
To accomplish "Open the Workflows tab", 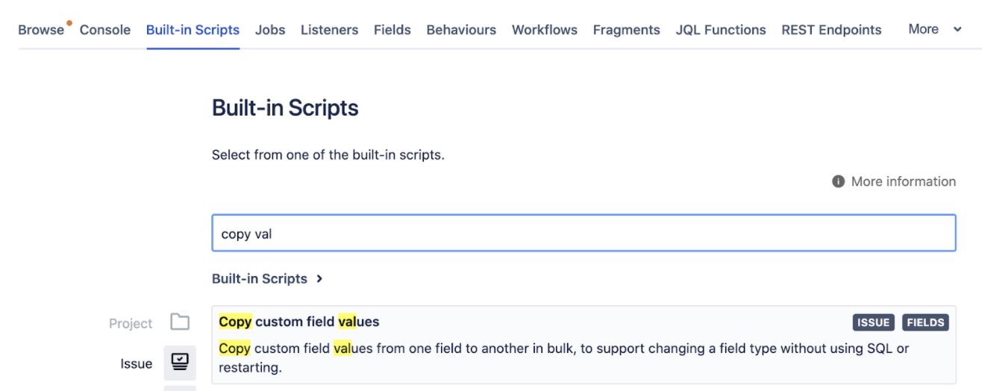I will [x=545, y=30].
